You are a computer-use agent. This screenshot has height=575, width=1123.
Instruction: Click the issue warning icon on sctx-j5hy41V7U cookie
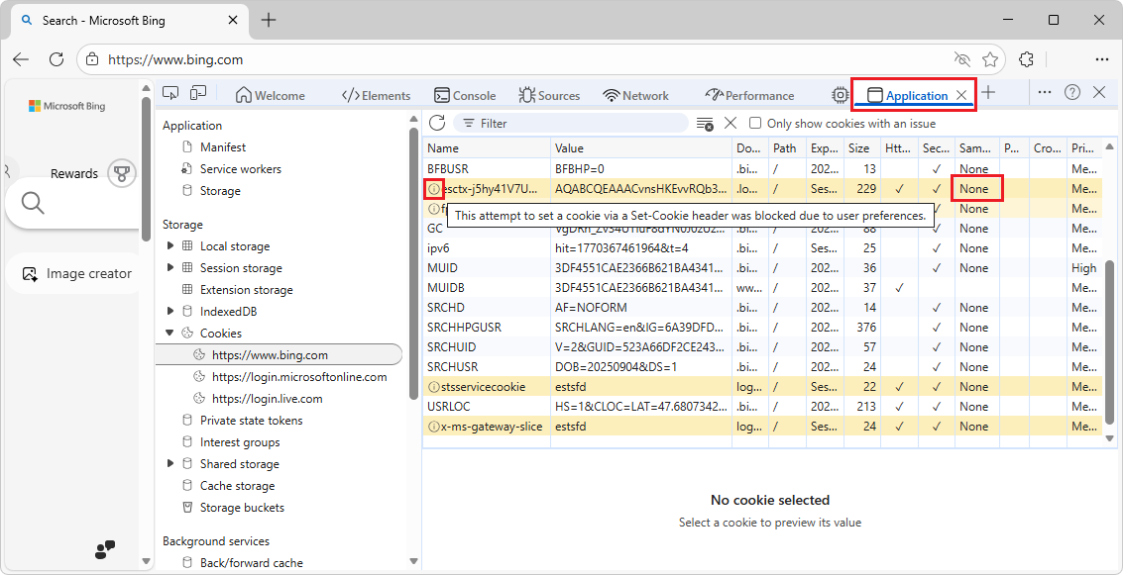[432, 188]
